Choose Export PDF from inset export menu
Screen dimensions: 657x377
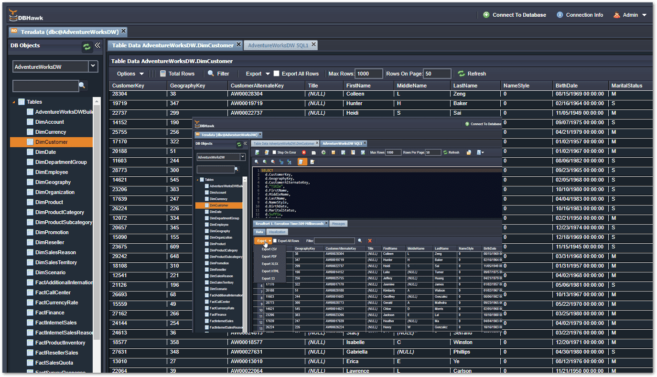269,257
